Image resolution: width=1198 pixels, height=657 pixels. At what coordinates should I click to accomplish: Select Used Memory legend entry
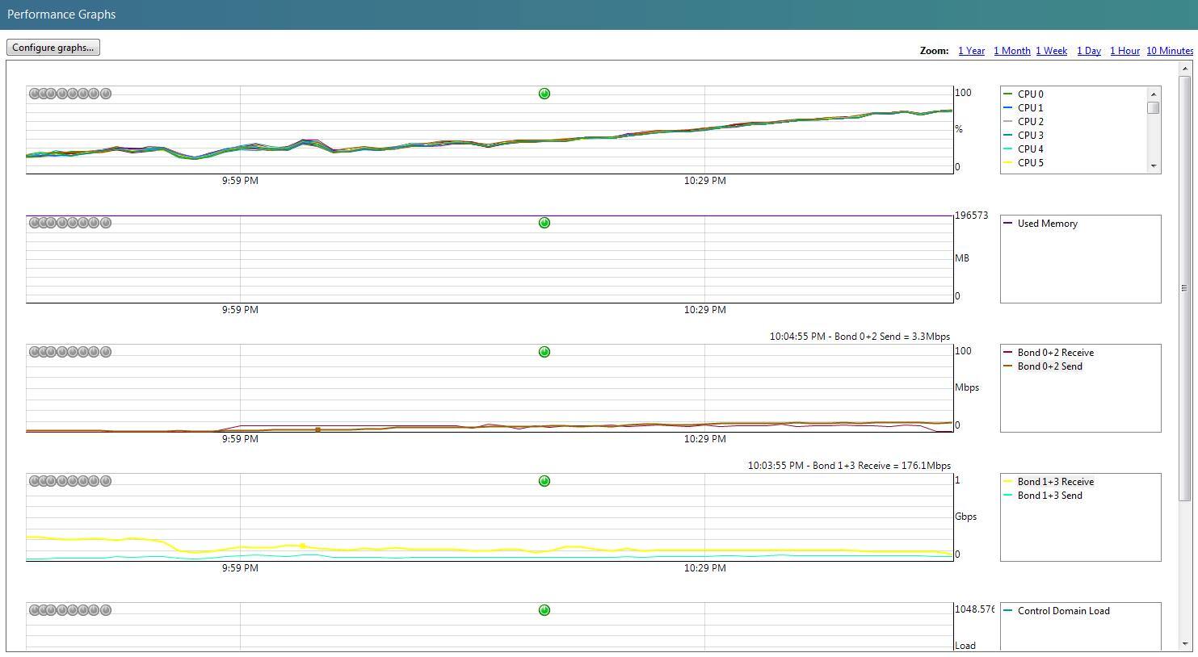pos(1047,224)
